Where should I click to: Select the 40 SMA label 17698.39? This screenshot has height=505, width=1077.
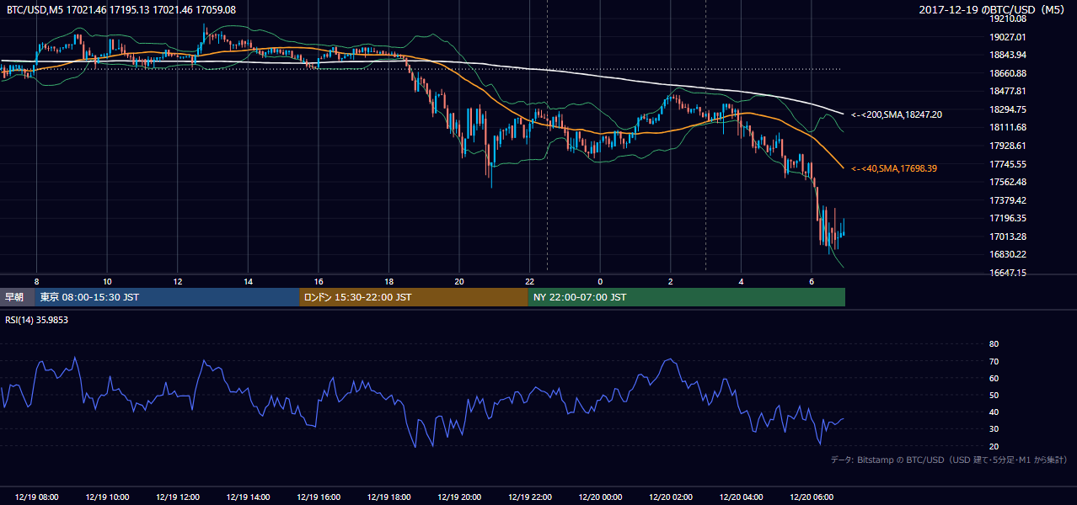point(893,168)
